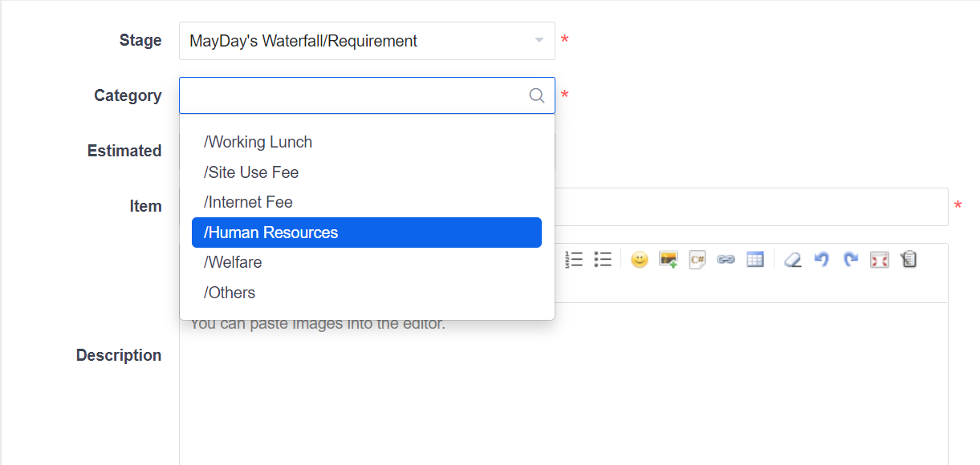Insert a code block with the C# icon
Viewport: 980px width, 465px height.
[697, 260]
